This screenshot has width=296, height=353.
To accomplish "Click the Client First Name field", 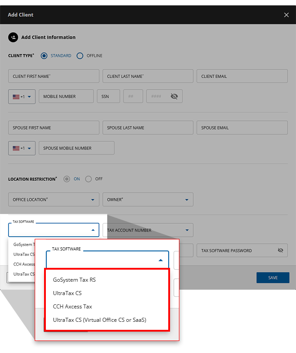I will pos(54,76).
